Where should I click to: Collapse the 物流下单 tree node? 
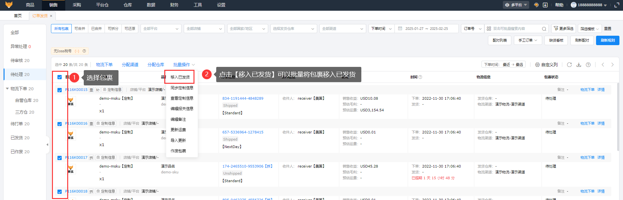pos(7,89)
